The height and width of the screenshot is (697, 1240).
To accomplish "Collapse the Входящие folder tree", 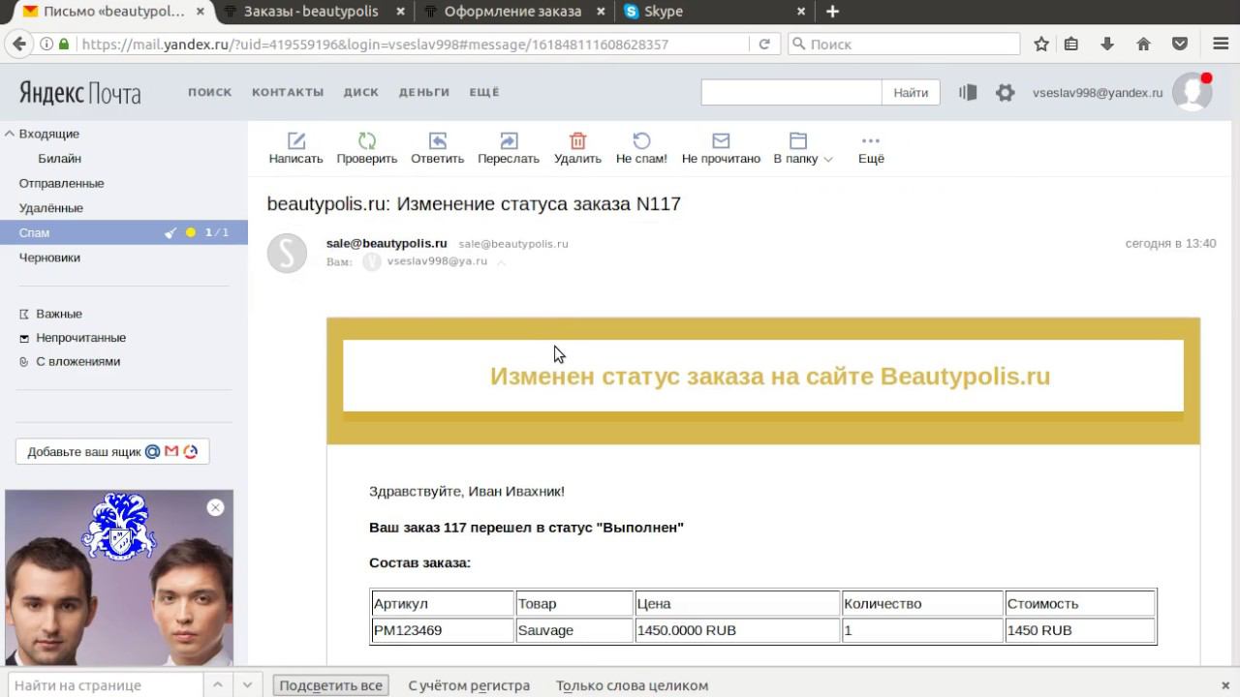I will 10,134.
